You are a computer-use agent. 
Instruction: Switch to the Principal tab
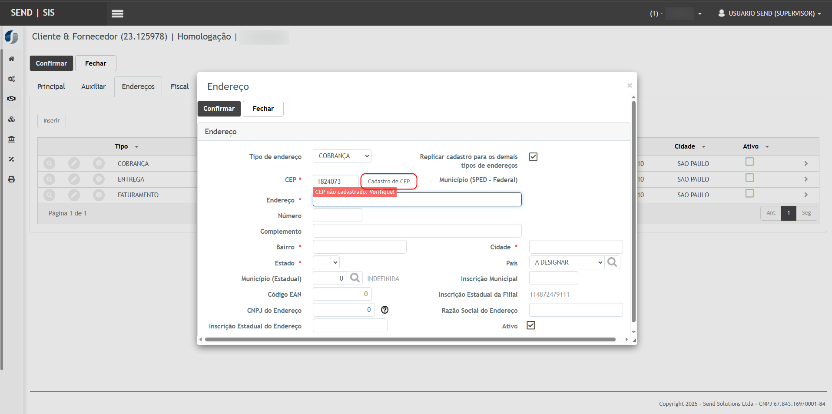51,87
